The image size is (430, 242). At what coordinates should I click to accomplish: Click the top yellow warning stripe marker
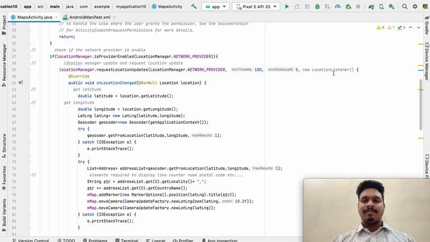point(421,44)
